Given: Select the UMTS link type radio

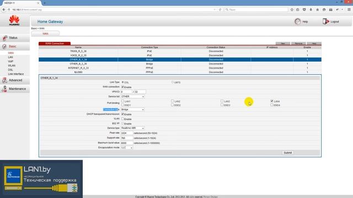Looking at the screenshot, I should click(x=173, y=82).
